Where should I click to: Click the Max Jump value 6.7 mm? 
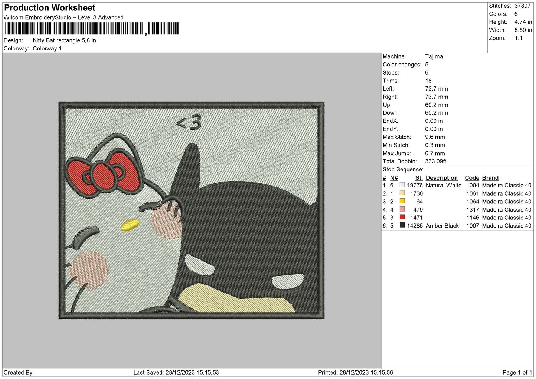pos(435,153)
